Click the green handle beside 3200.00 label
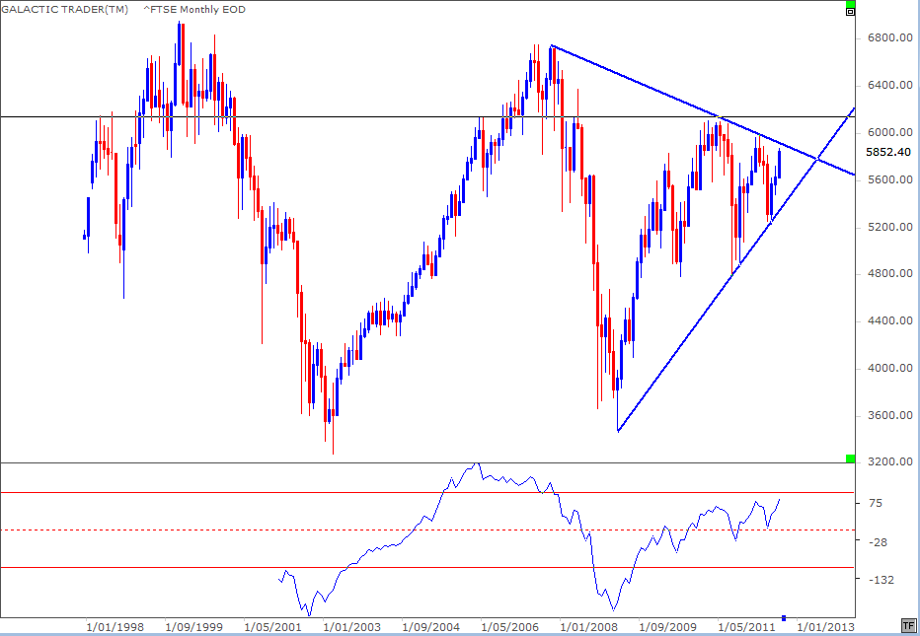920x636 pixels. 850,459
